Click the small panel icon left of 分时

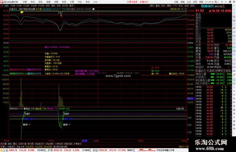point(2,5)
